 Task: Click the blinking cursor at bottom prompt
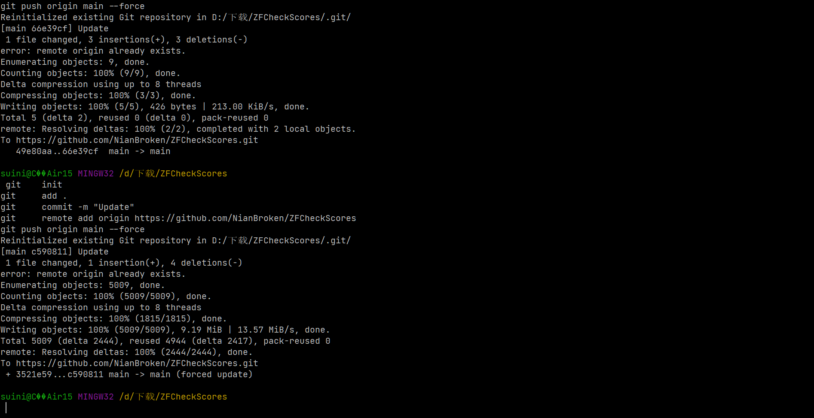[x=6, y=408]
